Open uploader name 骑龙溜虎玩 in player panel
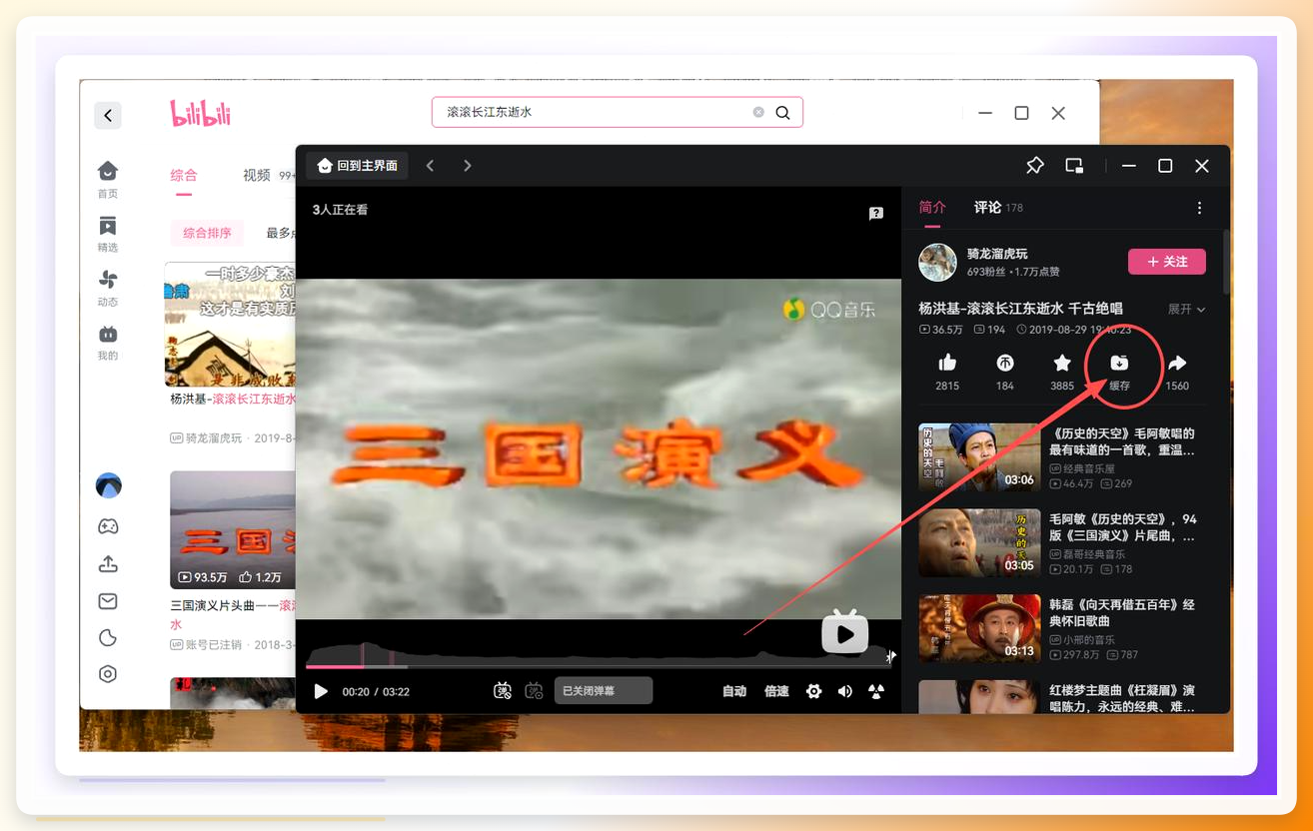1313x831 pixels. tap(997, 254)
